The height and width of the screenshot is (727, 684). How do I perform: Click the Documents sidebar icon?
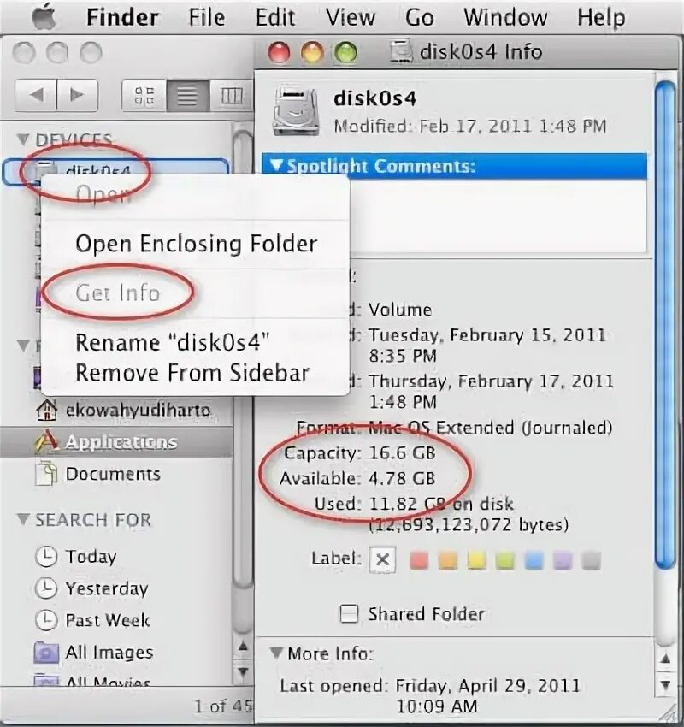(46, 473)
